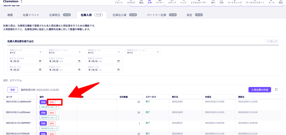This screenshot has width=286, height=135.
Task: Click 削除 for 2023-10-02-11-pfc8moUDr
Action: pos(52,102)
